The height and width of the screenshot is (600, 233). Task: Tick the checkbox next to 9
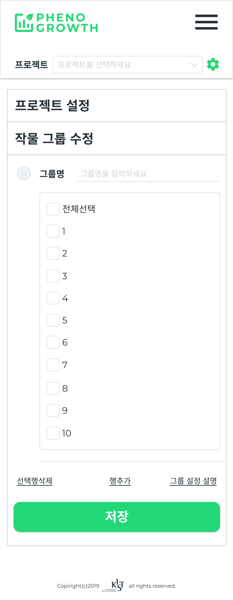53,410
